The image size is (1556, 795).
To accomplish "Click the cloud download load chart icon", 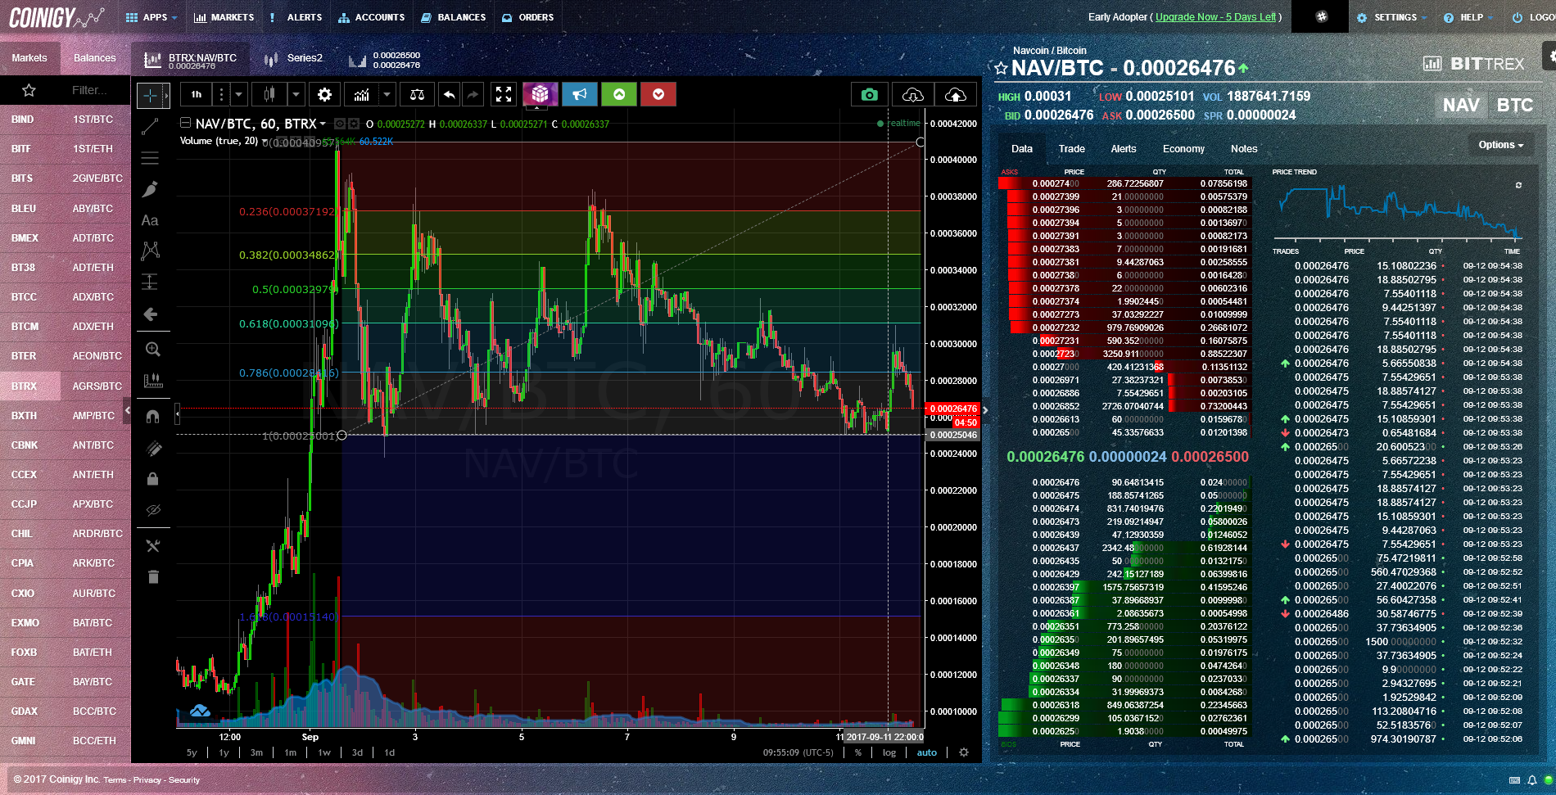I will pos(912,96).
